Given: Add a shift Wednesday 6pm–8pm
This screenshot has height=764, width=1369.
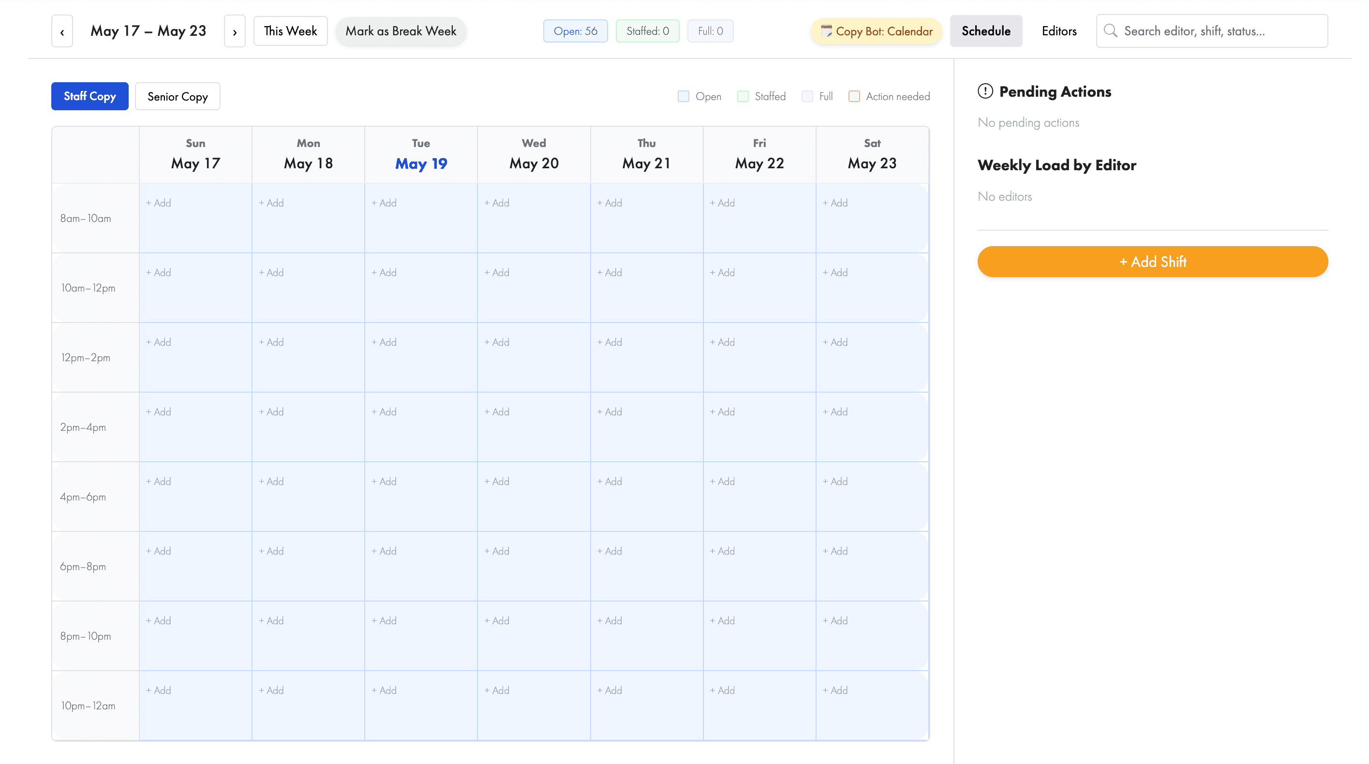Looking at the screenshot, I should coord(497,551).
